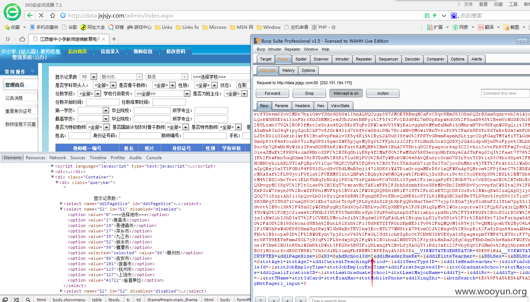The image size is (530, 302).
Task: Open the 网址大全 bookmark
Action: [x=93, y=27]
